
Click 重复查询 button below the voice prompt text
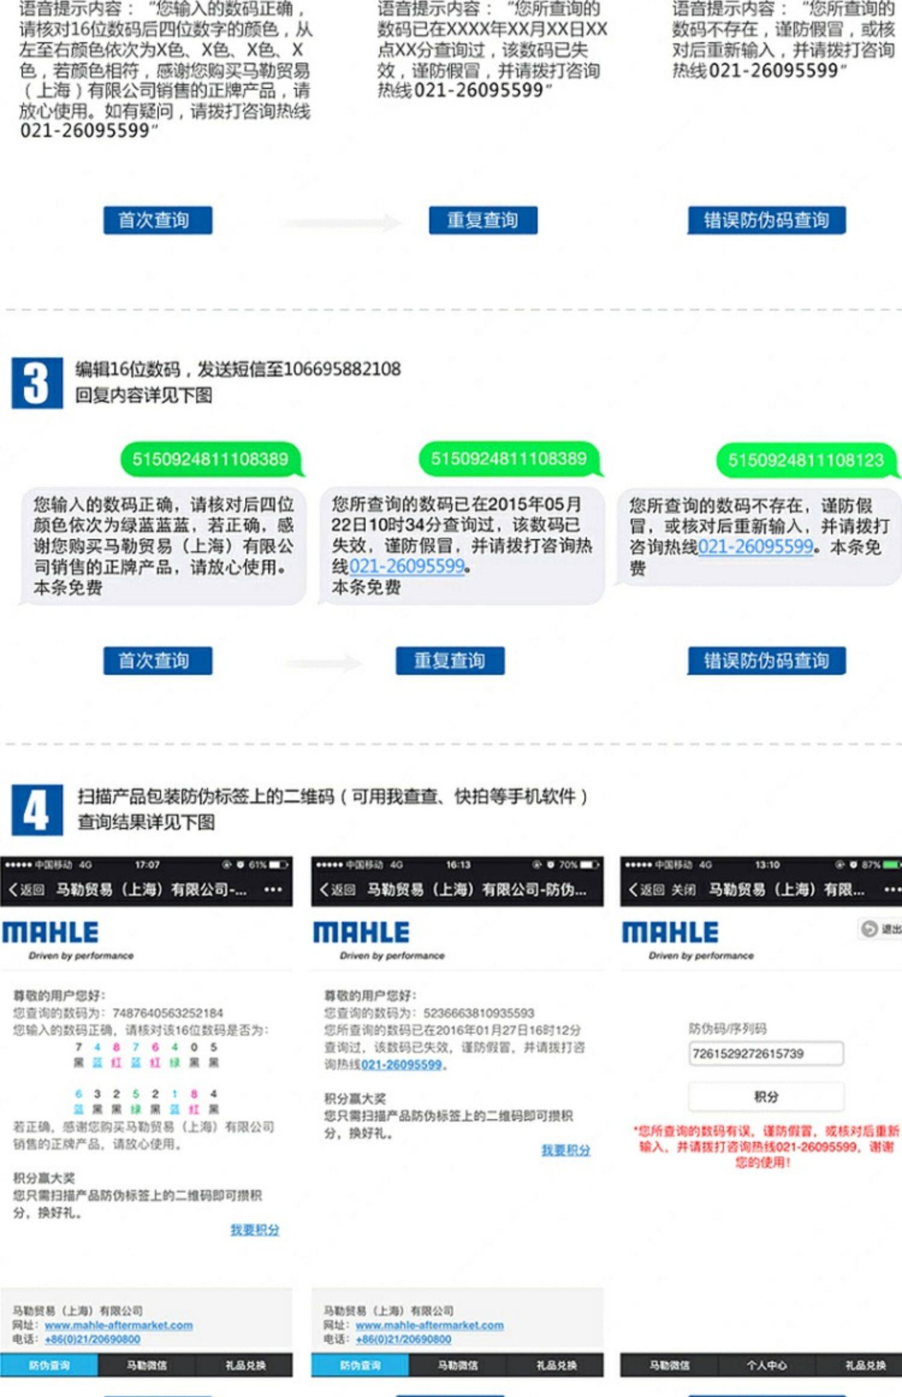pyautogui.click(x=483, y=220)
